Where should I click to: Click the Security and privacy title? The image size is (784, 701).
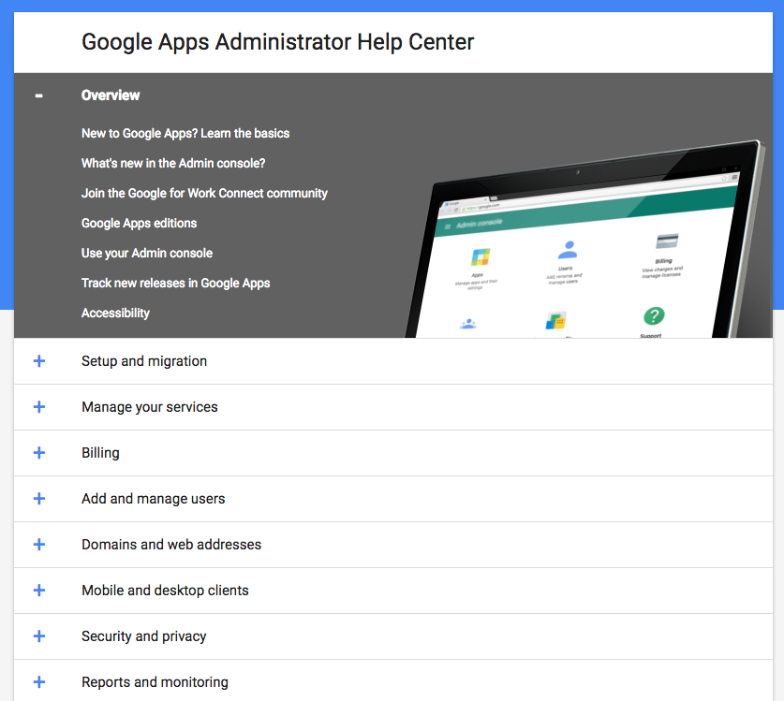click(143, 636)
